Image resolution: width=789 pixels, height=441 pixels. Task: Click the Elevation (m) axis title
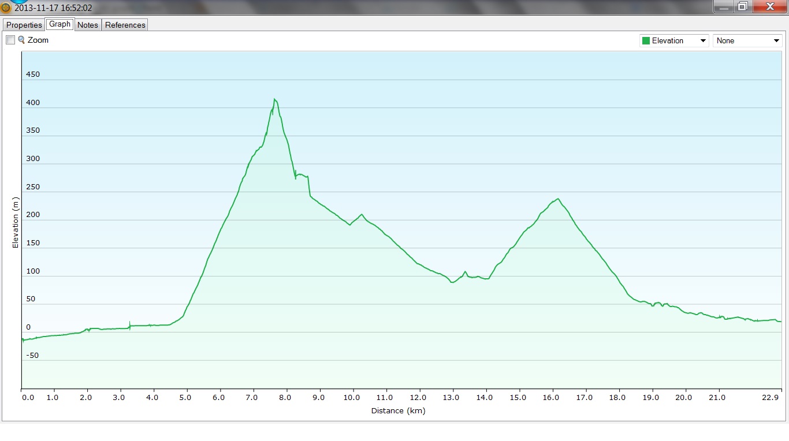[x=16, y=223]
